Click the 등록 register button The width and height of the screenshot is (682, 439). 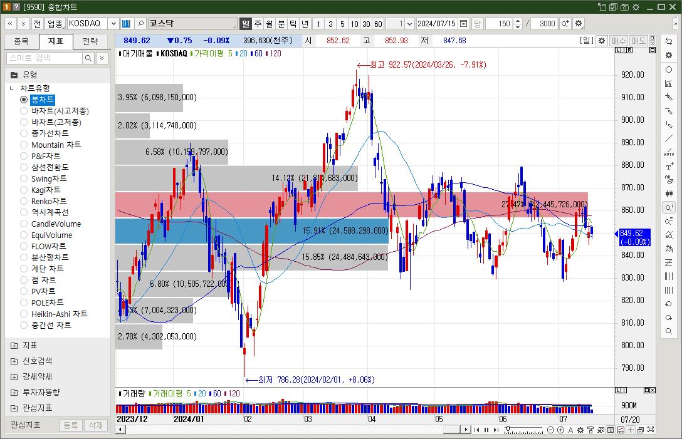[x=70, y=425]
